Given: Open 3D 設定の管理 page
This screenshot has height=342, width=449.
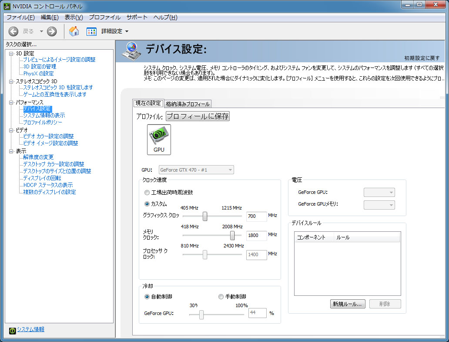Looking at the screenshot, I should [40, 67].
